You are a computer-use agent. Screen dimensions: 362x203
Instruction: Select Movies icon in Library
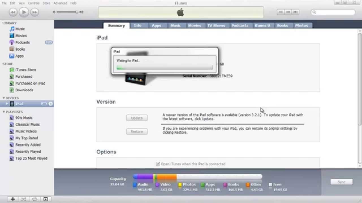tap(12, 36)
